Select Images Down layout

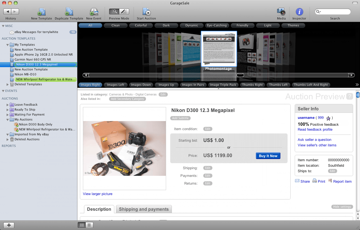click(141, 85)
